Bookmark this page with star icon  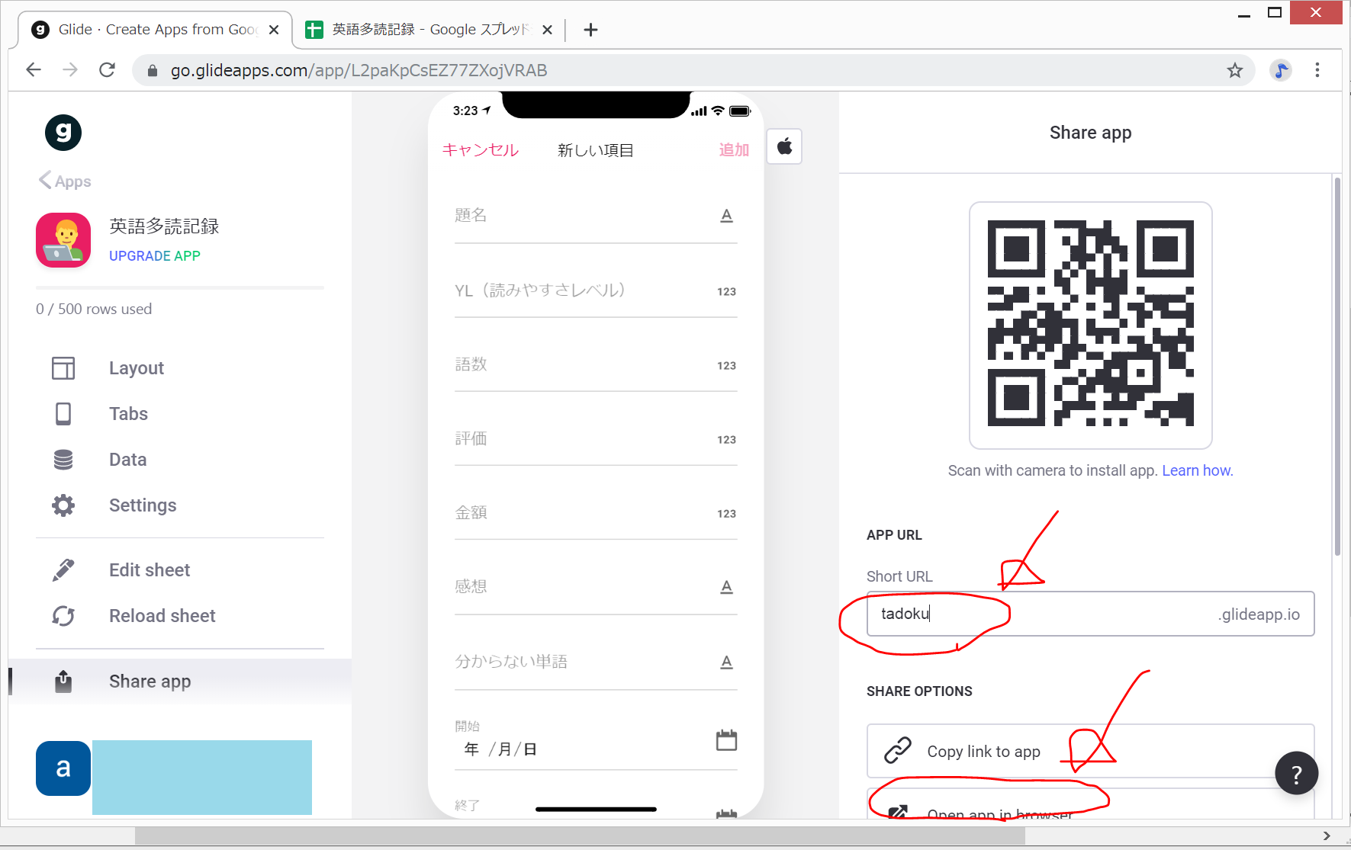(x=1235, y=70)
